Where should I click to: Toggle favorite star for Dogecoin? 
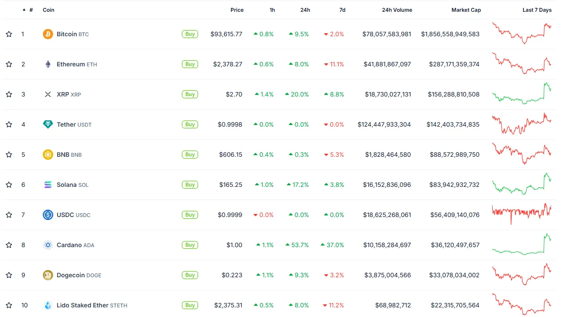click(9, 275)
